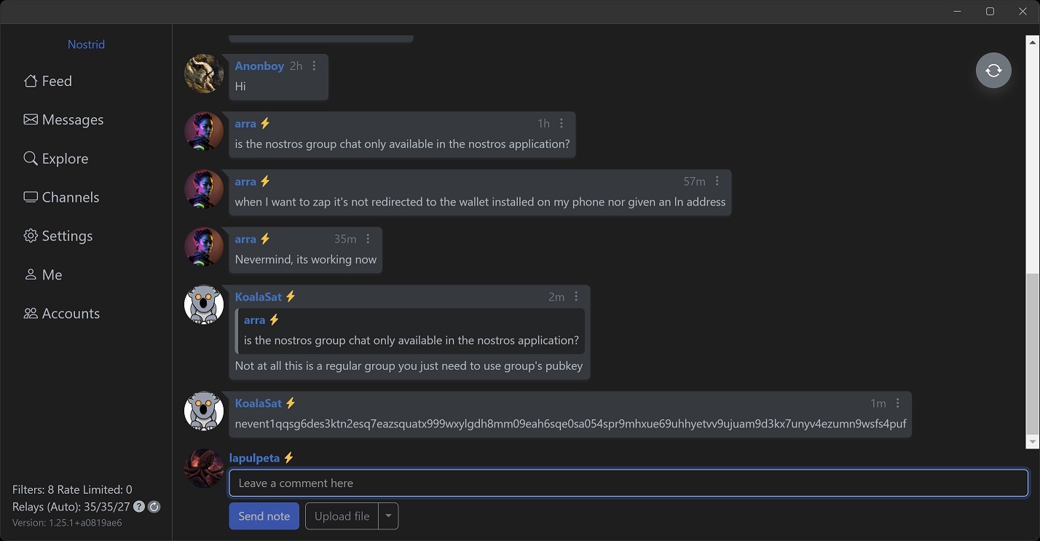Open options menu on KoalaSat's 1m message
1040x541 pixels.
pos(897,403)
